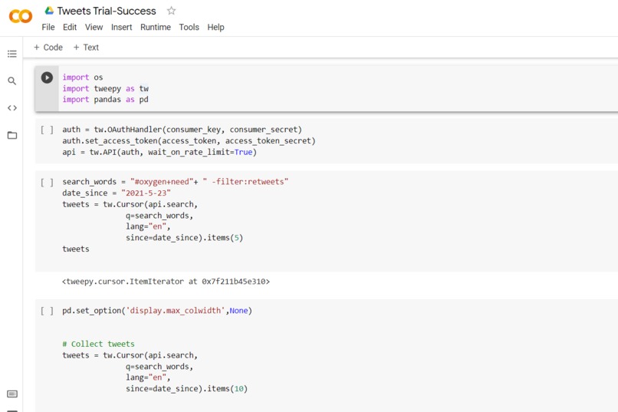Open the find and replace search icon
This screenshot has width=618, height=412.
click(12, 81)
